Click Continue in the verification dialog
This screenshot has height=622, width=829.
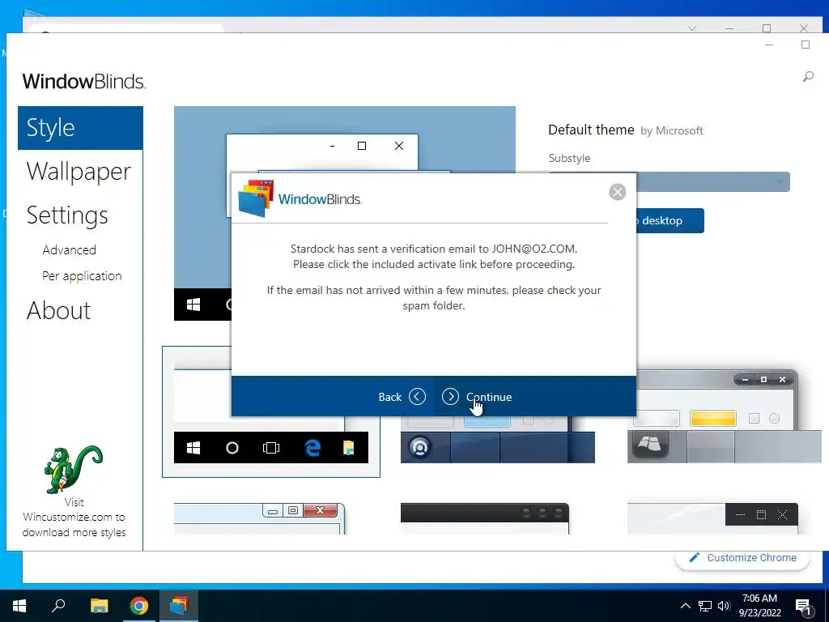coord(476,397)
